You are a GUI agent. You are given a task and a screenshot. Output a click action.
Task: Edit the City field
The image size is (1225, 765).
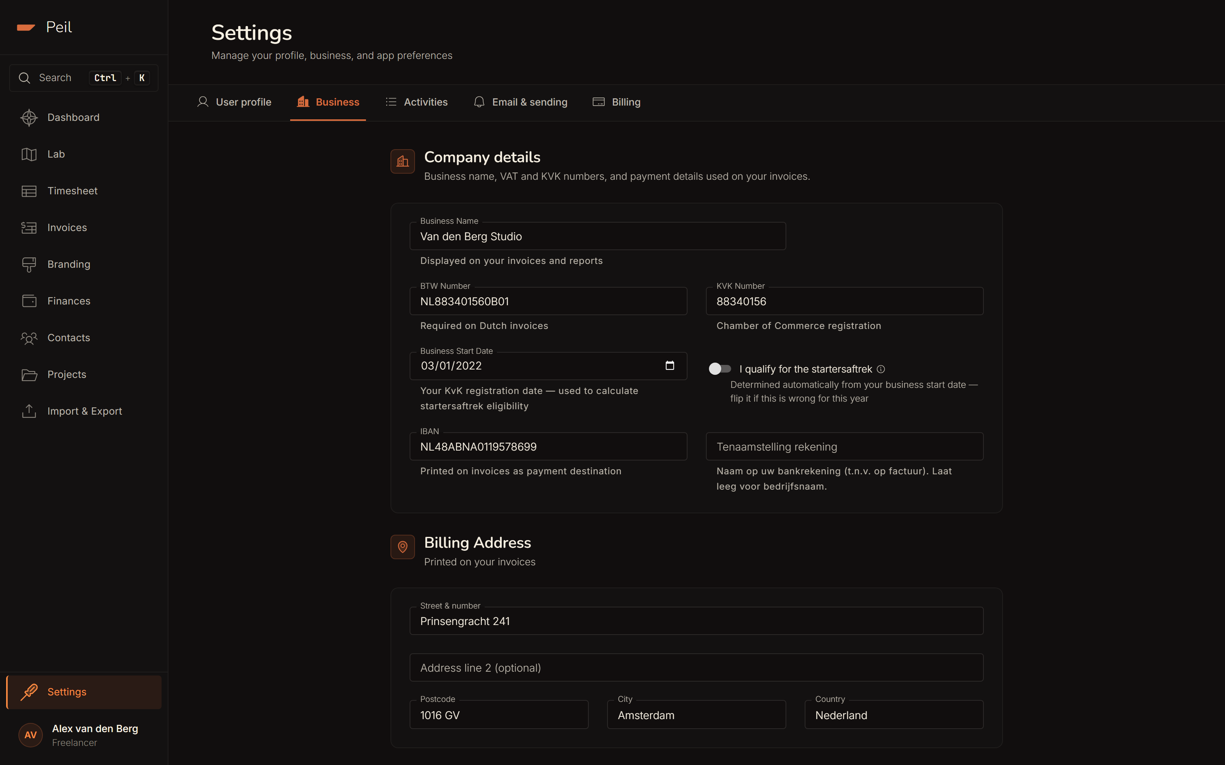coord(697,715)
